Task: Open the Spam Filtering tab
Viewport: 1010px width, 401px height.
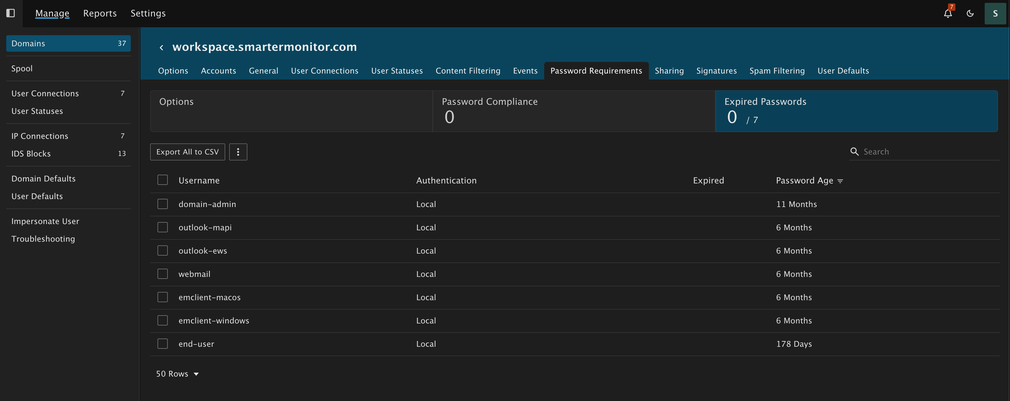Action: (x=777, y=71)
